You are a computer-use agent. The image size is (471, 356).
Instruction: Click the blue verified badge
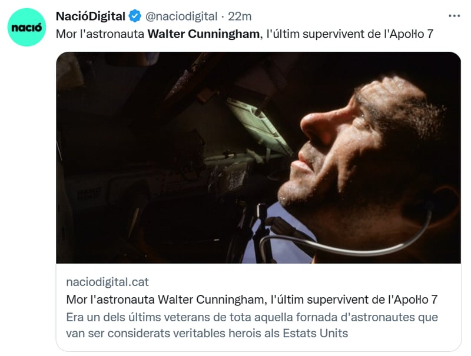pyautogui.click(x=135, y=16)
